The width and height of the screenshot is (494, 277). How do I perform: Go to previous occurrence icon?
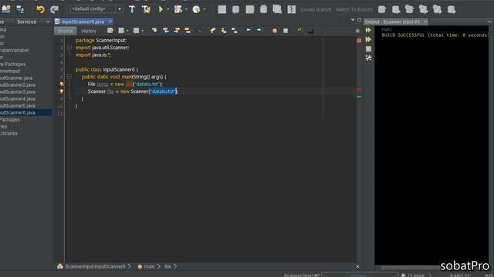coord(166,31)
